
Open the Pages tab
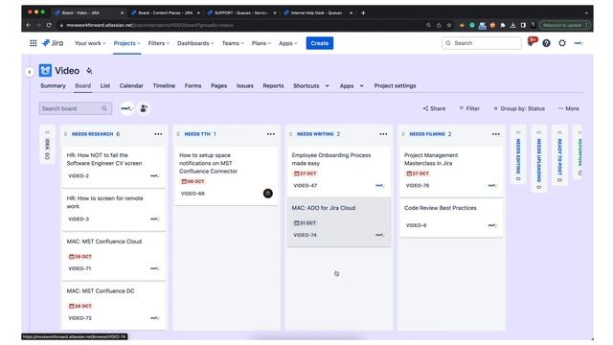click(x=218, y=85)
